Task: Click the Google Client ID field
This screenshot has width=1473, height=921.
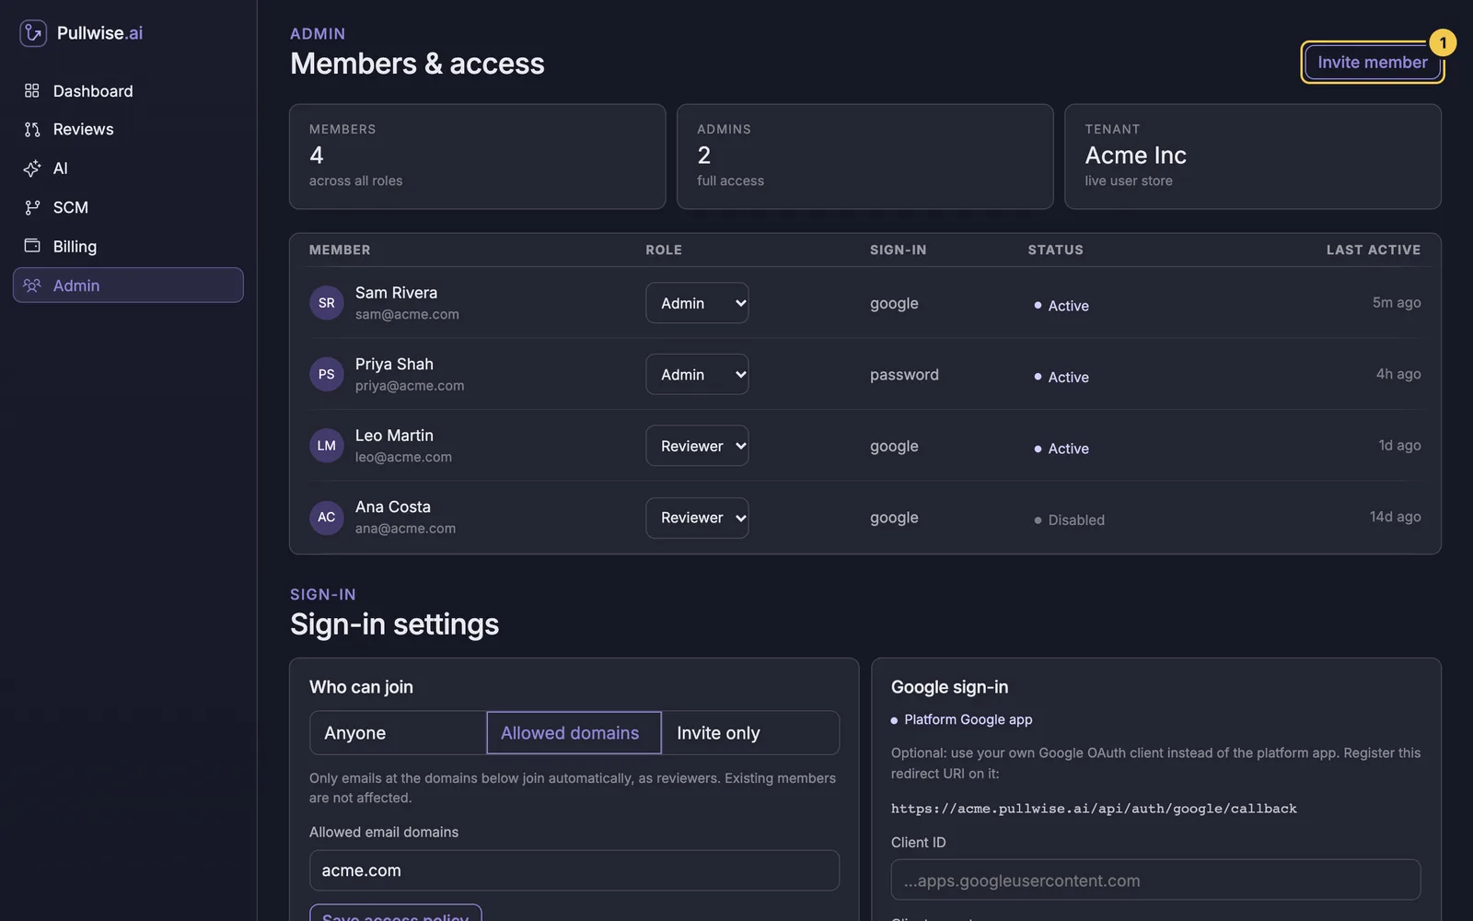Action: 1155,880
